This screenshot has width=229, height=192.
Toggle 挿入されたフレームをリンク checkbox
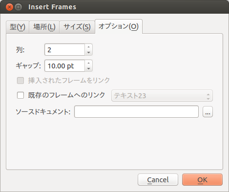tap(21, 81)
